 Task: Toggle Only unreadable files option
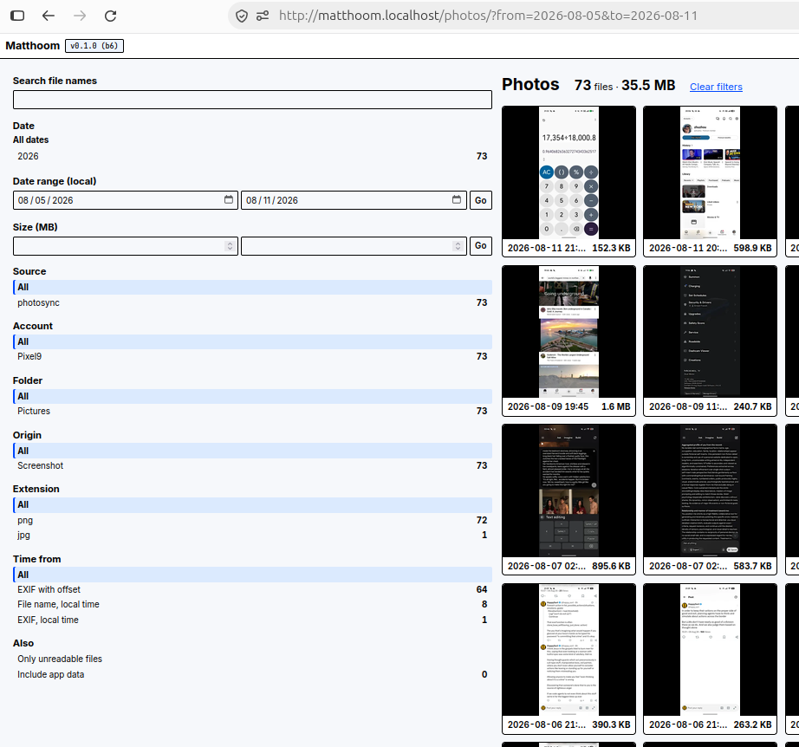(252, 659)
